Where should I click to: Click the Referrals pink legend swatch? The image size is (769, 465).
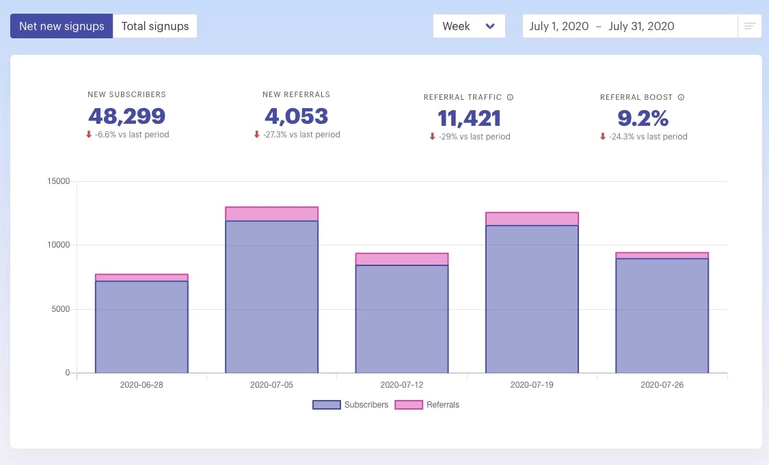409,405
